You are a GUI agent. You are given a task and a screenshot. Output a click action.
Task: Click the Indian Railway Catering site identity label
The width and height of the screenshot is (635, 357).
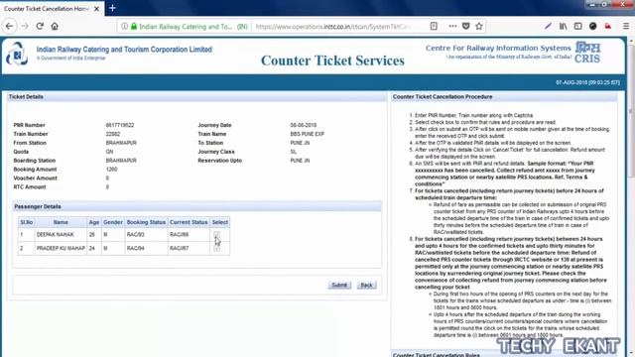(x=193, y=27)
